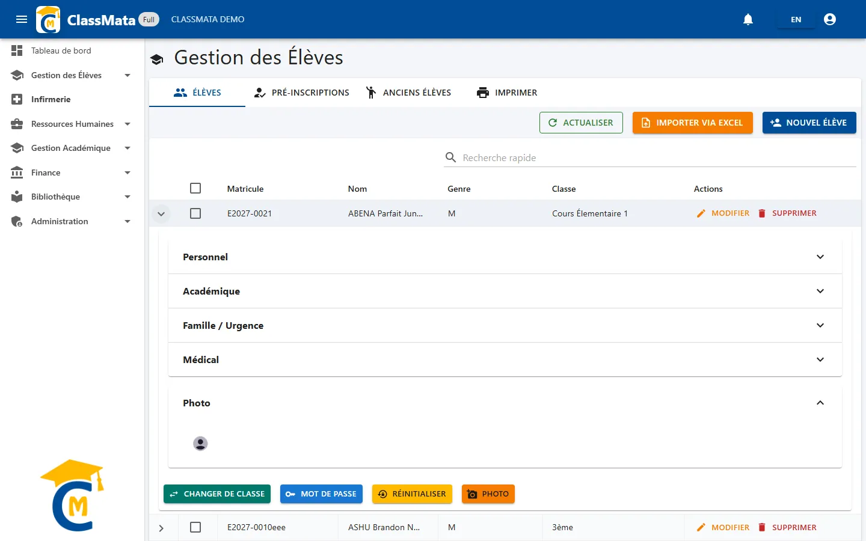
Task: Click NOUVEL ÉLÈVE button
Action: (x=809, y=123)
